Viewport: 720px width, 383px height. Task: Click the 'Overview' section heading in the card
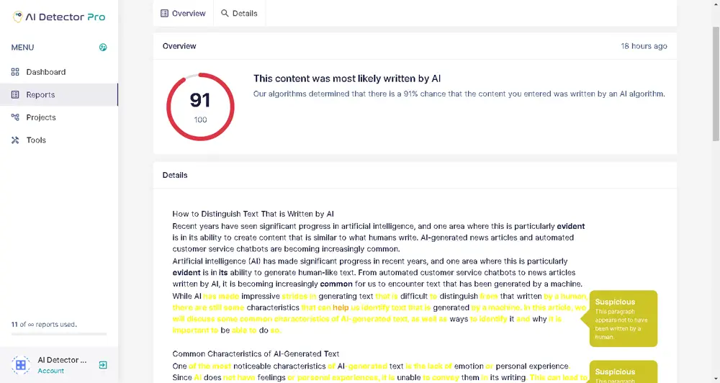179,46
